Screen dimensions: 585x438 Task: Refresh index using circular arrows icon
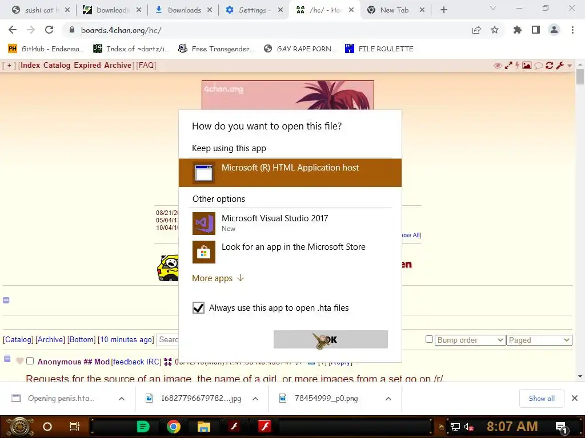tap(549, 66)
